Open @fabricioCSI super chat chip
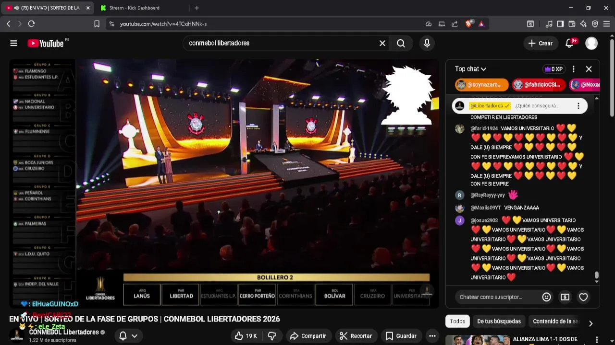Image resolution: width=615 pixels, height=345 pixels. pos(538,85)
